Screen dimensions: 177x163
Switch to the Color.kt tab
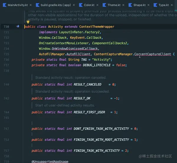pyautogui.click(x=89, y=5)
